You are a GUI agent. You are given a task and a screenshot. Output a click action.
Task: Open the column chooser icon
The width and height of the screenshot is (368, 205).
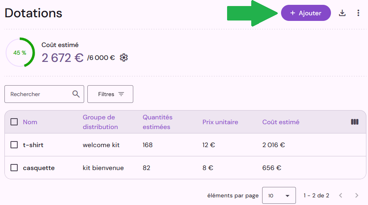(355, 122)
